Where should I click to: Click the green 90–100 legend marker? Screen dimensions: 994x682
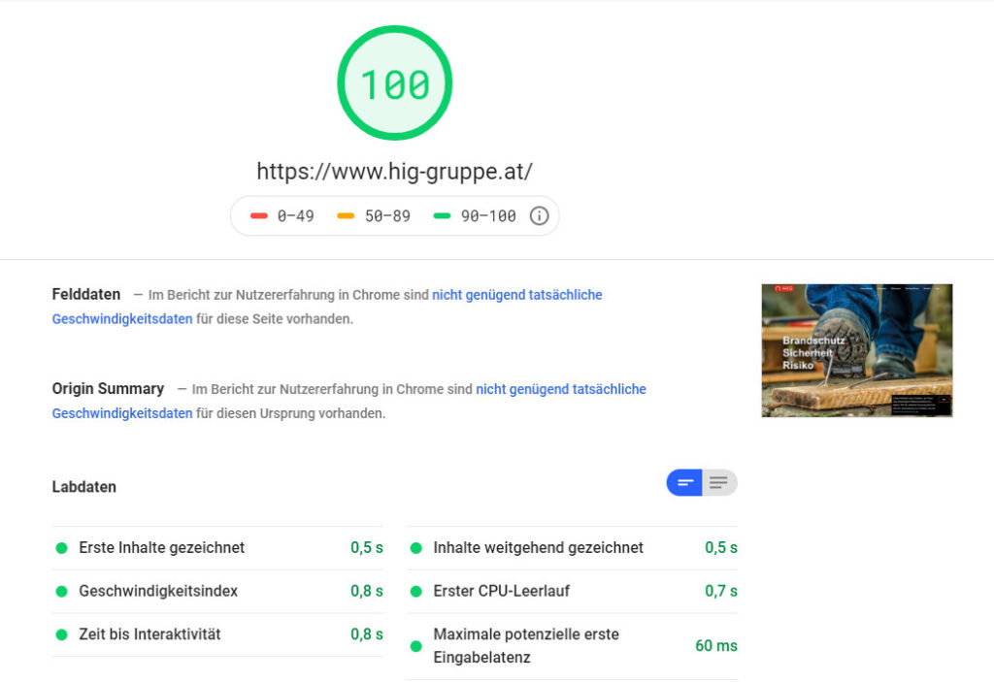point(442,216)
